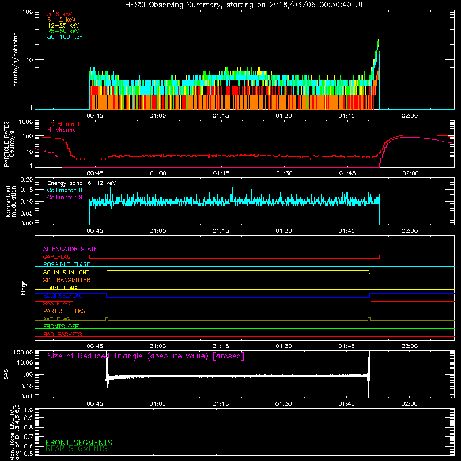Click the '0.9' livetime axis tick
Image resolution: width=461 pixels, height=461 pixels.
coord(28,418)
